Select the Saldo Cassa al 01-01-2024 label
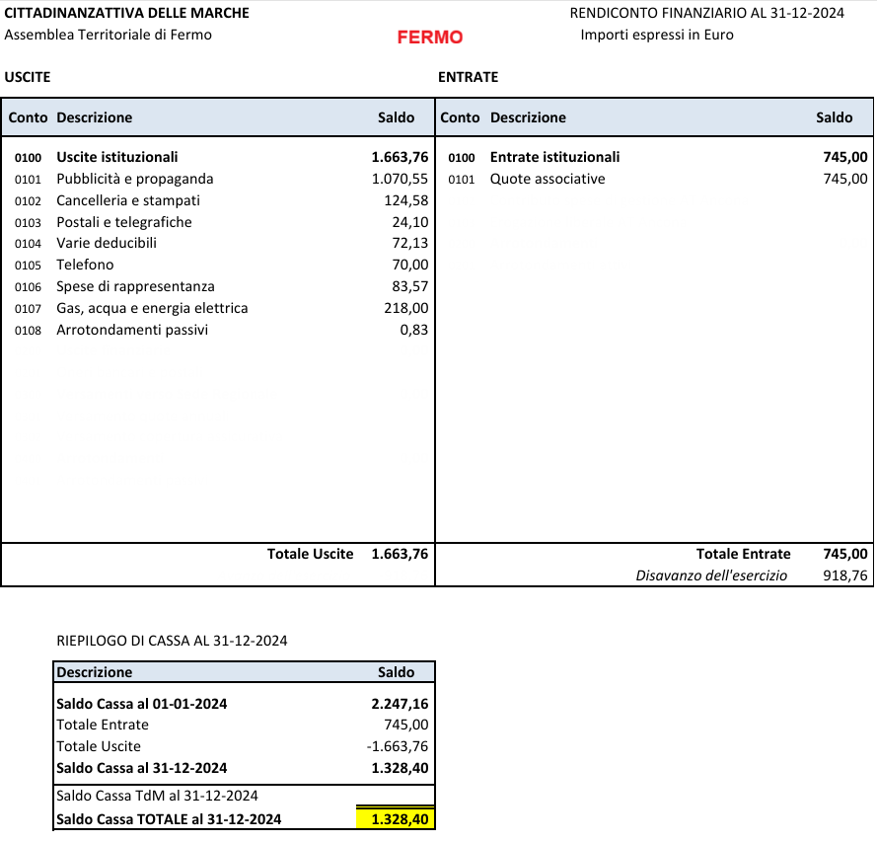This screenshot has height=842, width=877. coord(142,704)
